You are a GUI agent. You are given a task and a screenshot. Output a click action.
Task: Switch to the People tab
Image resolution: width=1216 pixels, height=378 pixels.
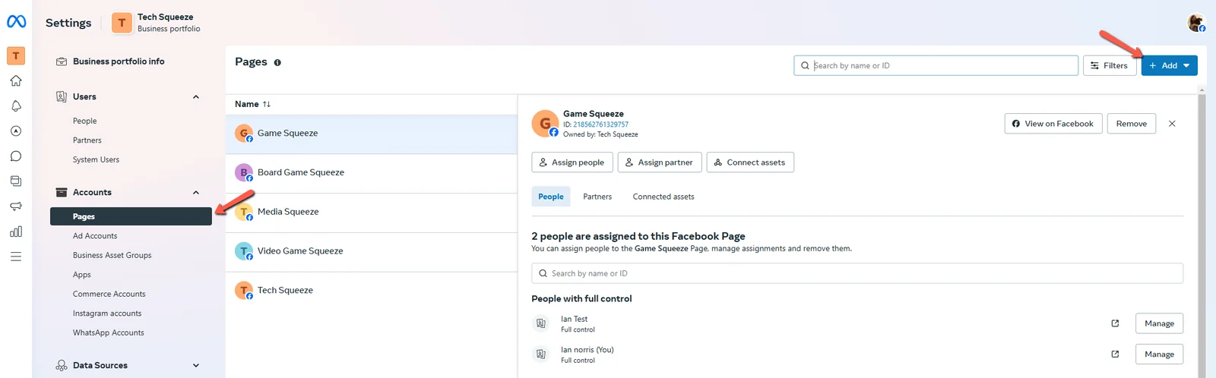551,197
